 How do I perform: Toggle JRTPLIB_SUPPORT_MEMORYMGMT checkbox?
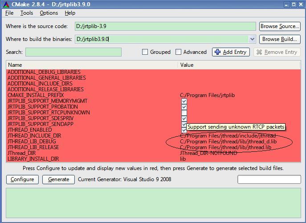184,101
